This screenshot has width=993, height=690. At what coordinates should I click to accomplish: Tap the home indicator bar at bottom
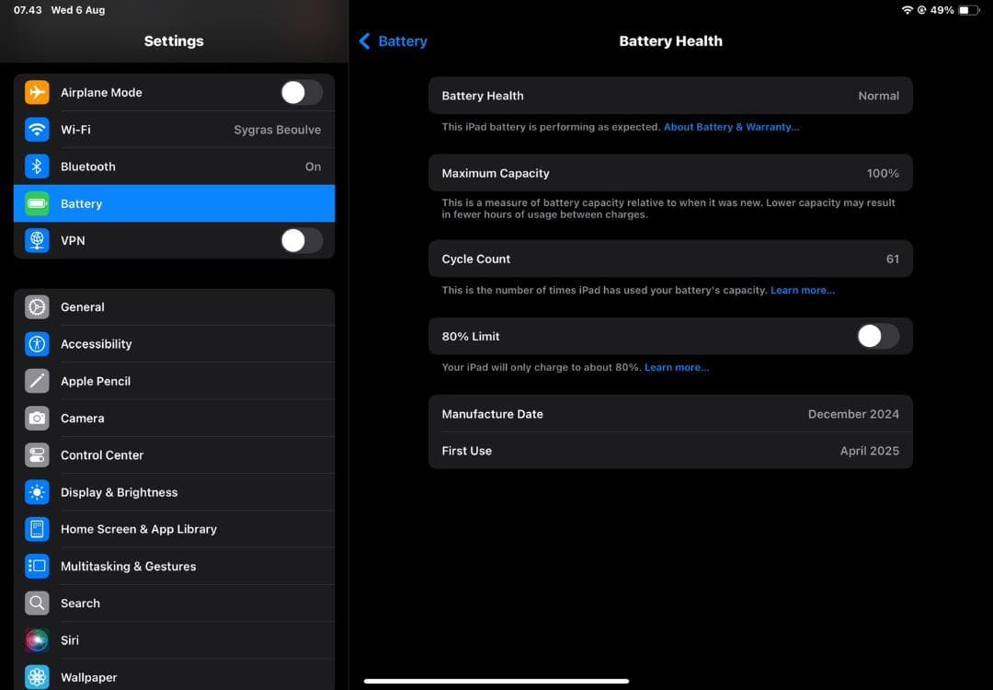(x=496, y=682)
